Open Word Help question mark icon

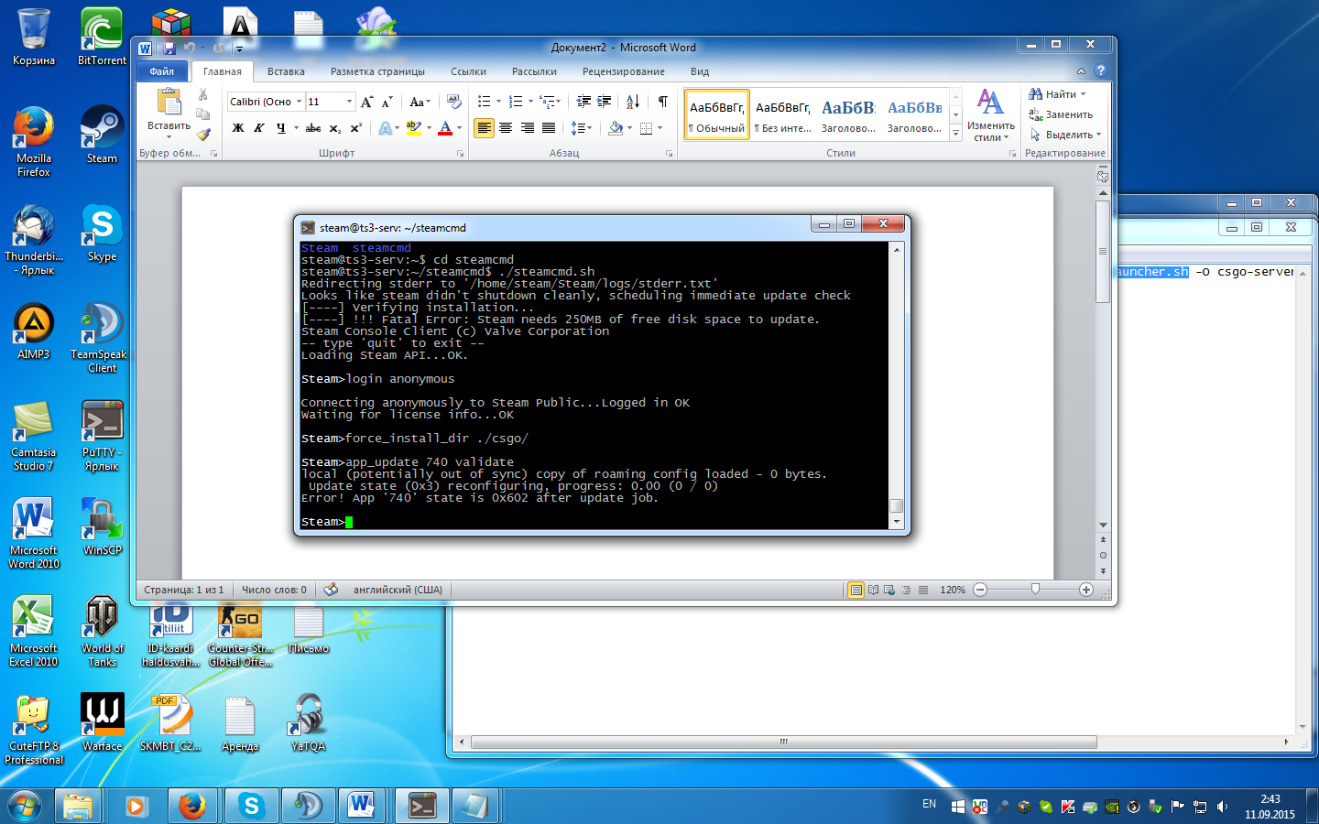pos(1100,70)
